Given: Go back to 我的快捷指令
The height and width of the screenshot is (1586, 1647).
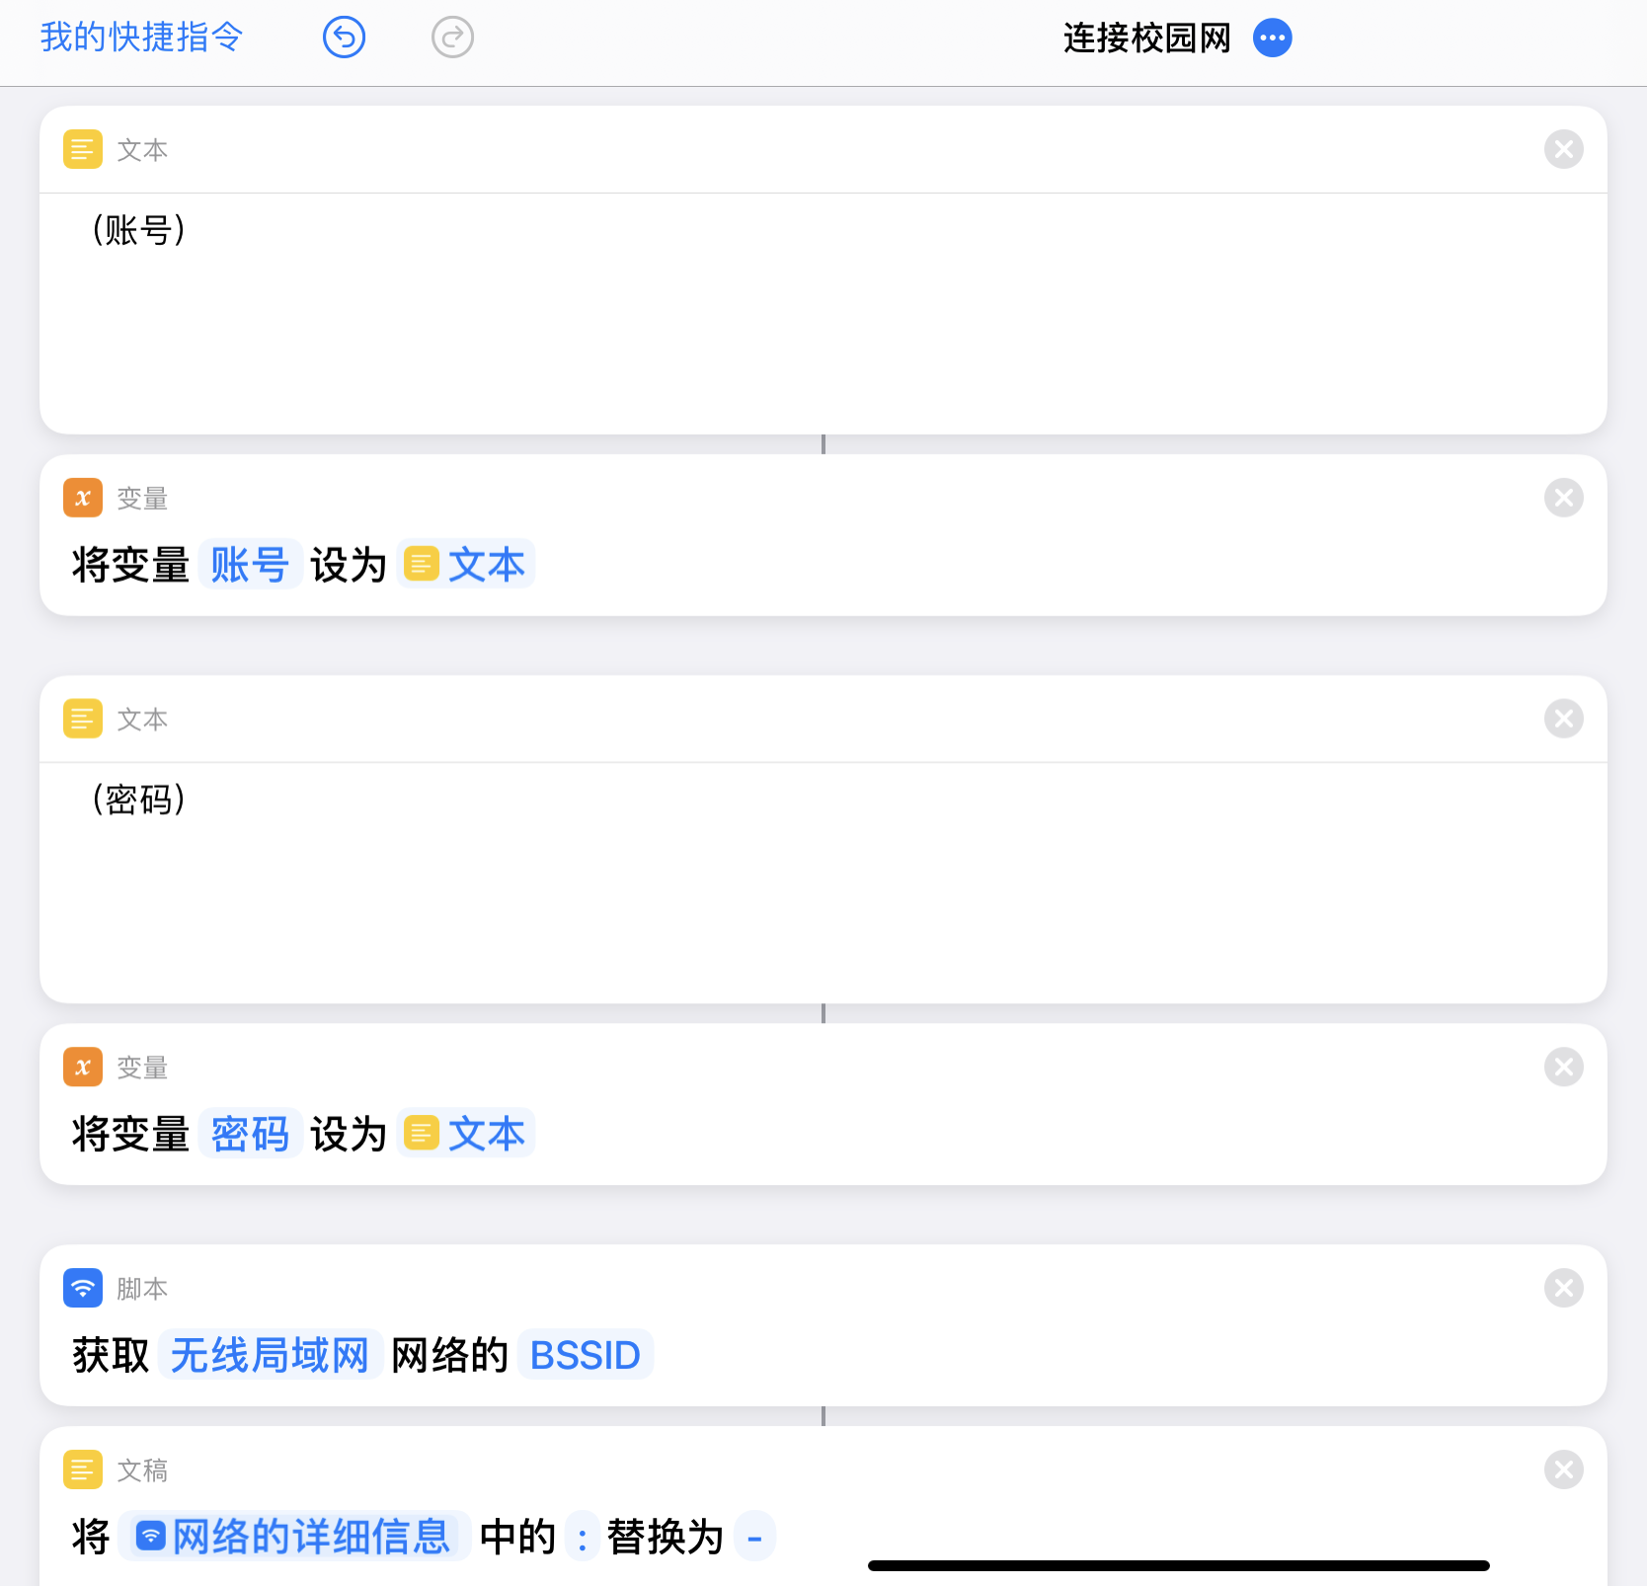Looking at the screenshot, I should coord(141,38).
